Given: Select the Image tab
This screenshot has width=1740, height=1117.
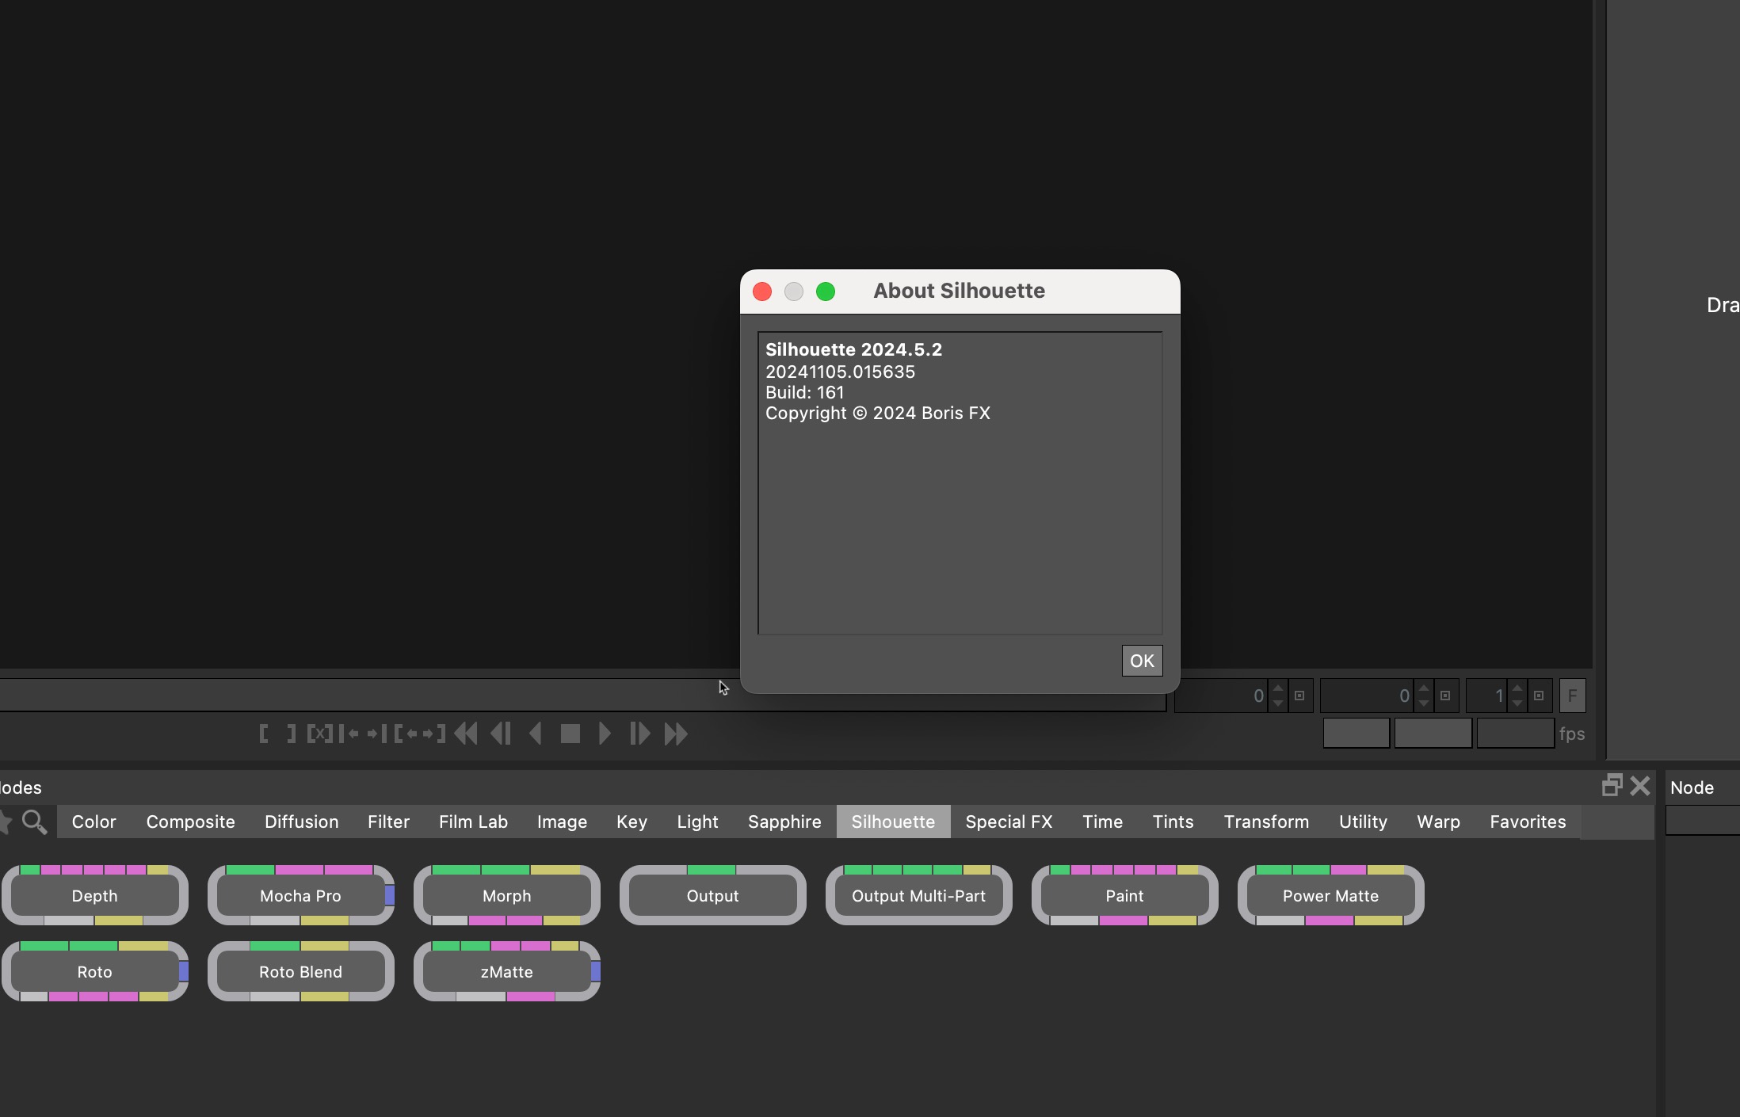Looking at the screenshot, I should tap(563, 822).
